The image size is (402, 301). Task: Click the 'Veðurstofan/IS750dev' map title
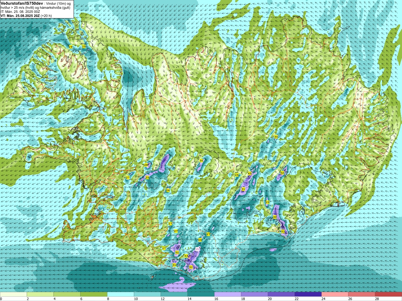tap(22, 3)
